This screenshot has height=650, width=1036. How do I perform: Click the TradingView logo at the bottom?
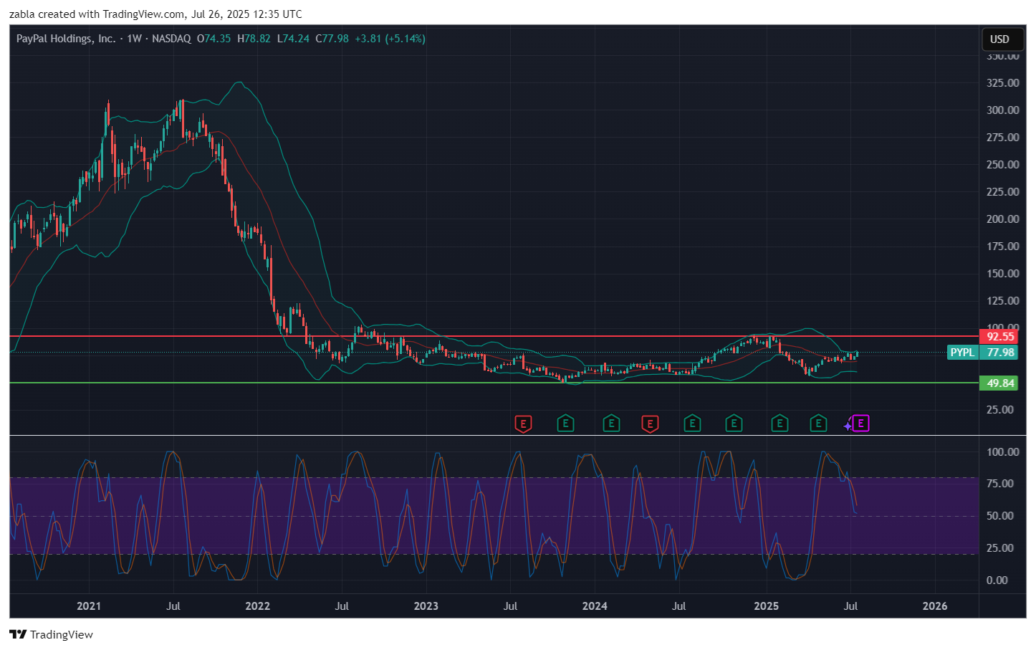click(x=51, y=634)
